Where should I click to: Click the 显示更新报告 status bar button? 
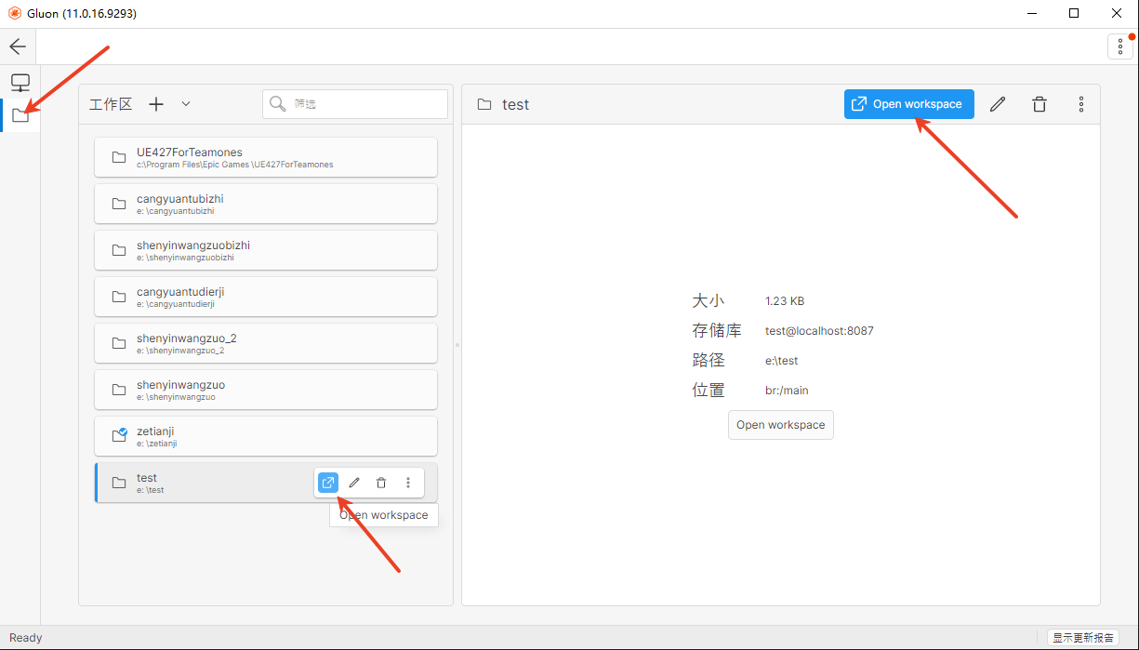pos(1085,637)
